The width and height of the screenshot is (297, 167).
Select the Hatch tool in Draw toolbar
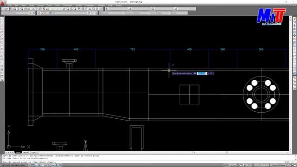coord(2,66)
